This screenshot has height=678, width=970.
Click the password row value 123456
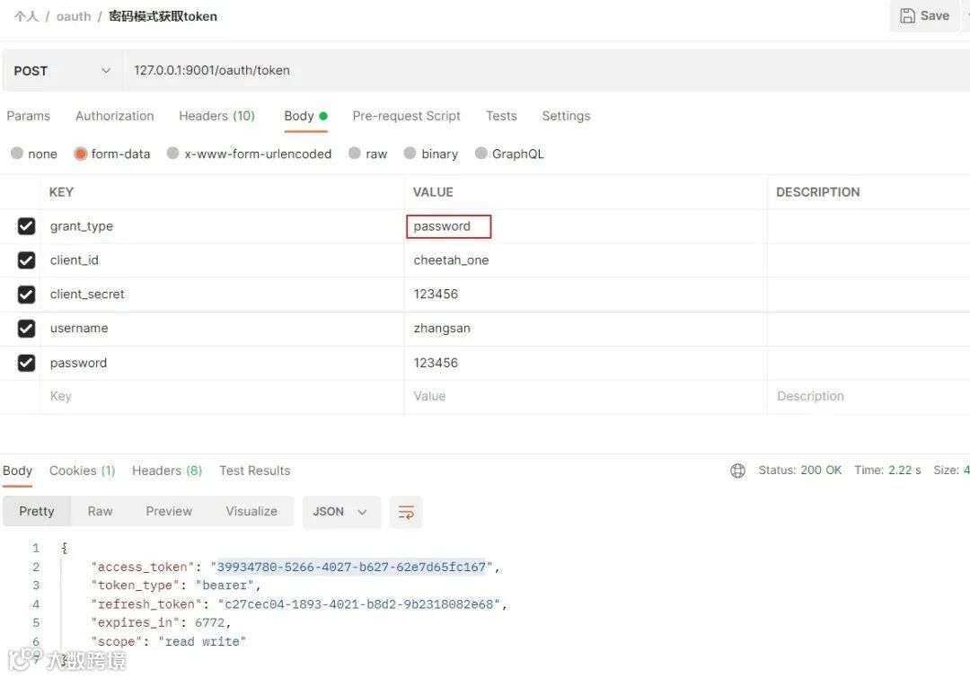586,363
